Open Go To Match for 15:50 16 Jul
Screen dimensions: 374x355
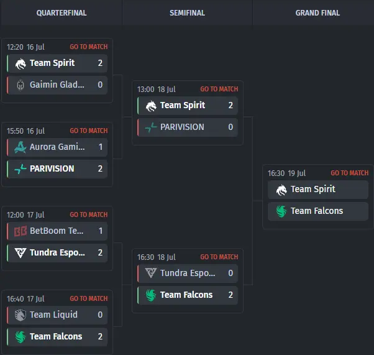point(88,131)
